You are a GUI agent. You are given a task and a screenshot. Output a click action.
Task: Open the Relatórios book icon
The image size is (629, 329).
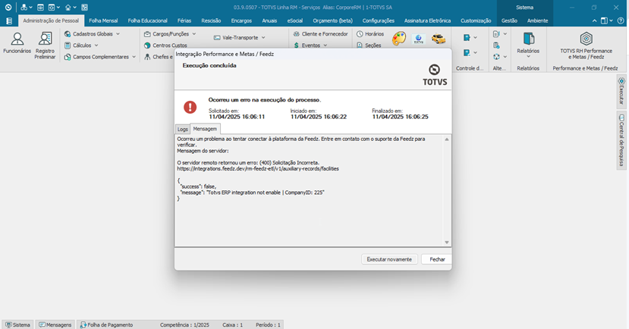point(528,39)
